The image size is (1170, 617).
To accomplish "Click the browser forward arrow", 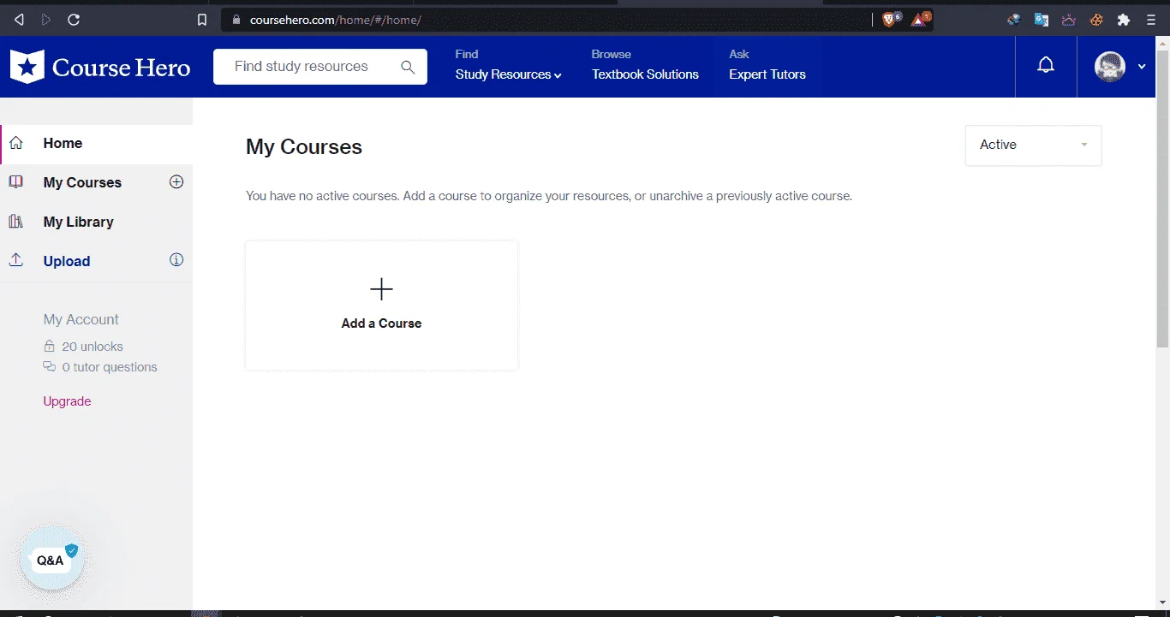I will [x=45, y=20].
